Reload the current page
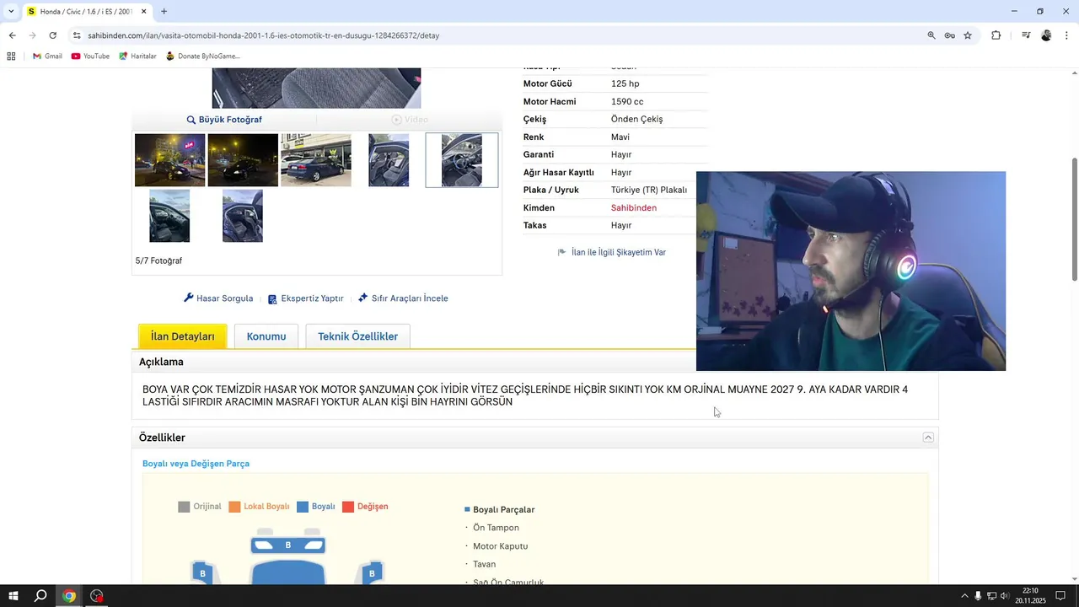The height and width of the screenshot is (607, 1079). [x=52, y=35]
